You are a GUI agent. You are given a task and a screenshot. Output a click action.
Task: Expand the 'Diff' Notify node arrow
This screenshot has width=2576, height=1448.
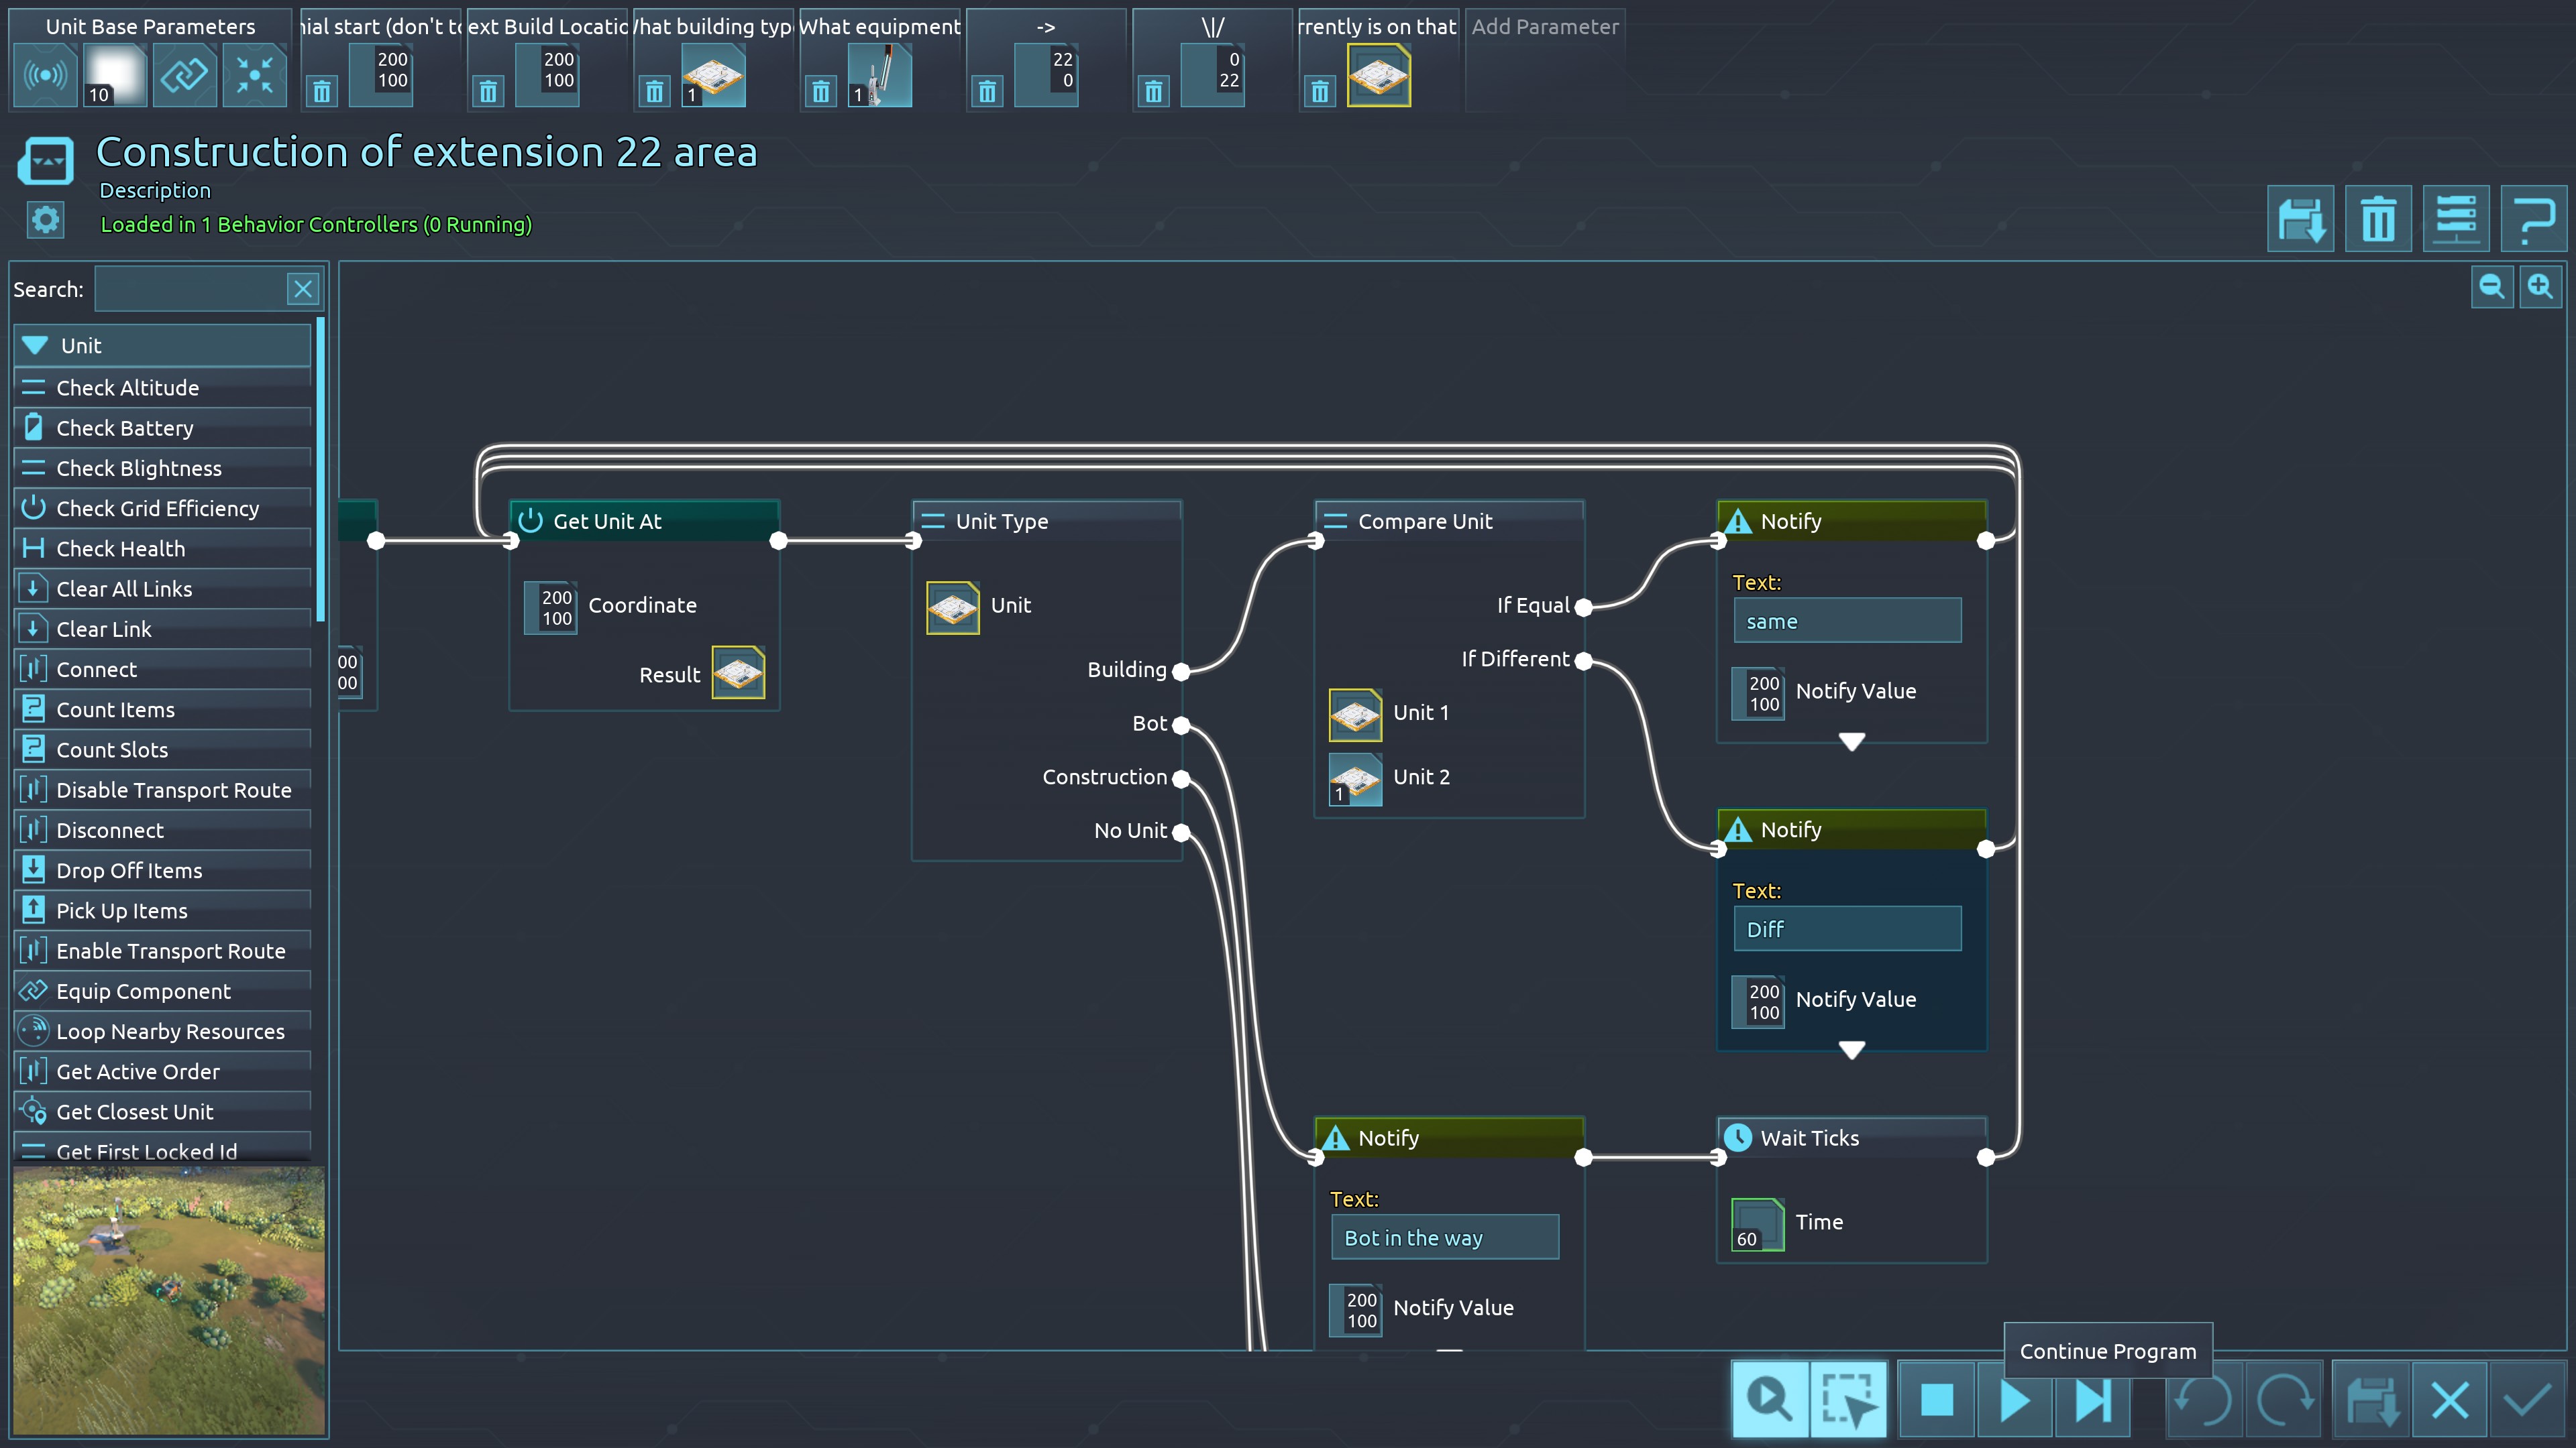pos(1852,1049)
